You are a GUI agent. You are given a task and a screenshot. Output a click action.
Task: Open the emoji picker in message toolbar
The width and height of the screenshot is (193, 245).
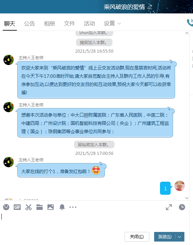pos(6,207)
